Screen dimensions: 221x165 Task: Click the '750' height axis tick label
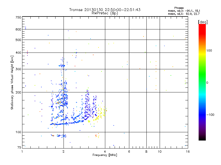click(18, 17)
